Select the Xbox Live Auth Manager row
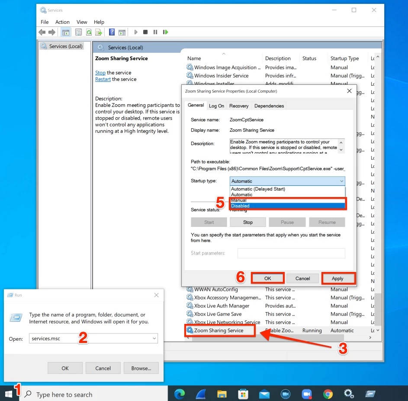 pos(280,306)
